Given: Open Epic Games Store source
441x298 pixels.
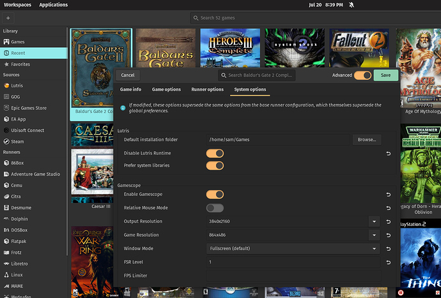Looking at the screenshot, I should pyautogui.click(x=28, y=108).
